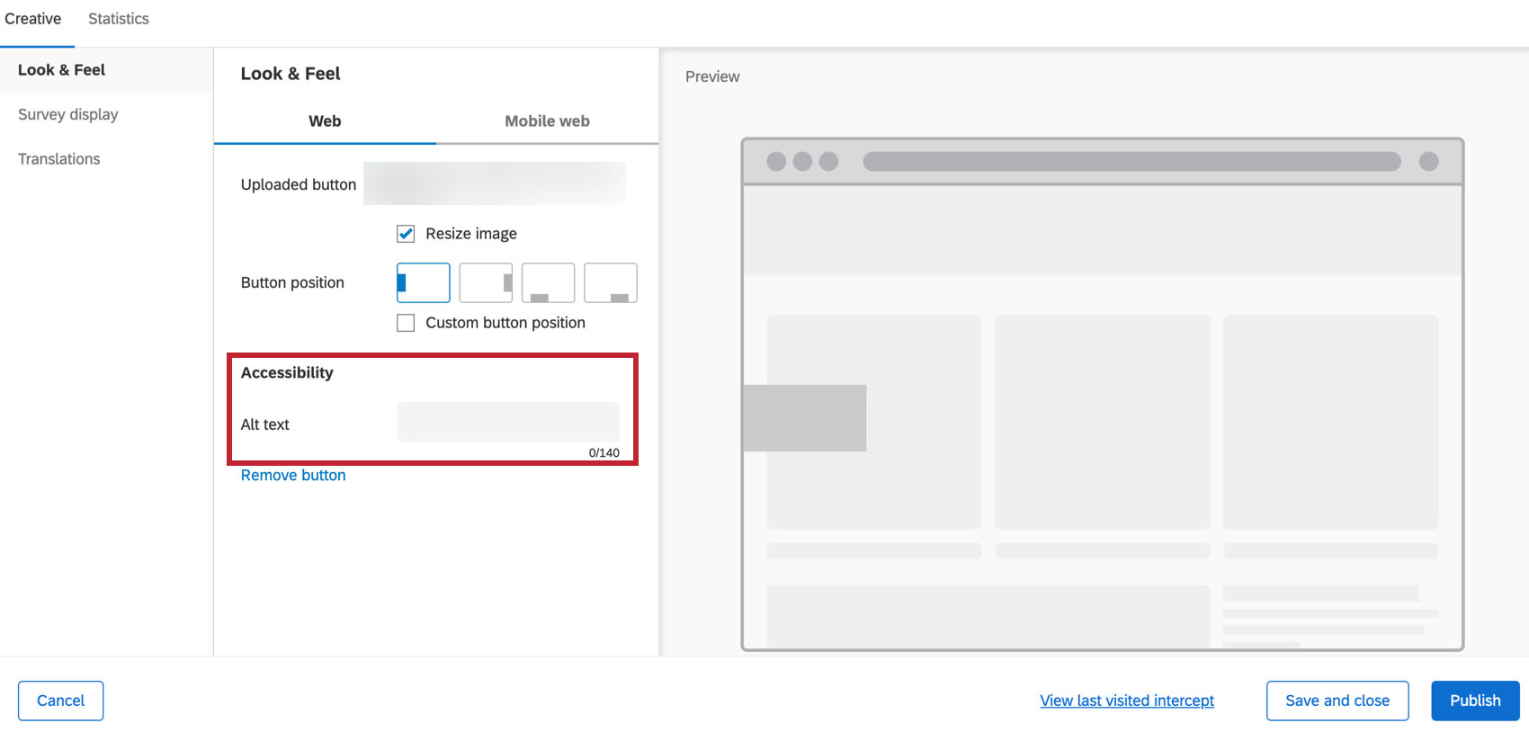Image resolution: width=1529 pixels, height=732 pixels.
Task: Choose the bottom-left button position icon
Action: tap(548, 282)
